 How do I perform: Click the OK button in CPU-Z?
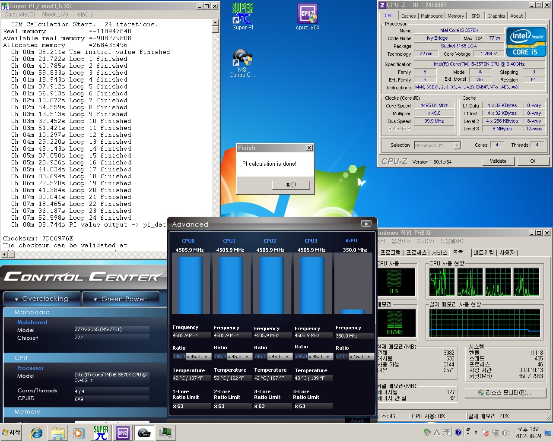pyautogui.click(x=533, y=161)
